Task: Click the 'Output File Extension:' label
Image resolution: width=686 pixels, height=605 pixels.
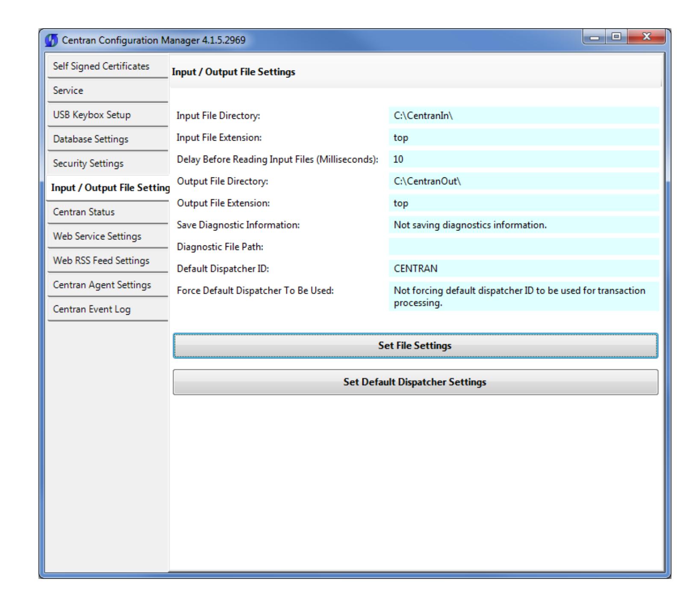Action: point(224,203)
